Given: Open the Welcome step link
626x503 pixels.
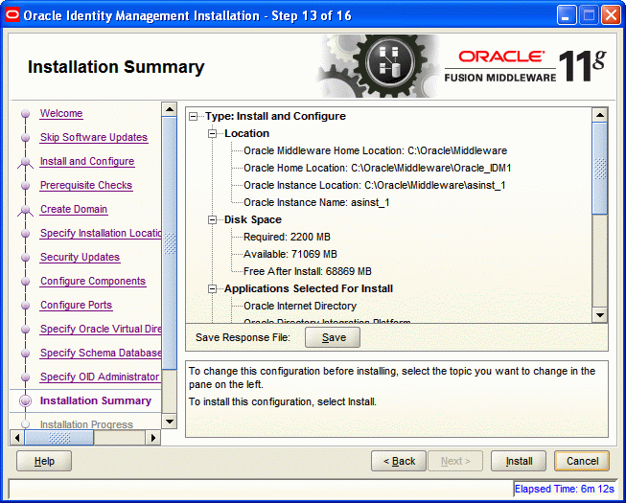Looking at the screenshot, I should (x=61, y=113).
